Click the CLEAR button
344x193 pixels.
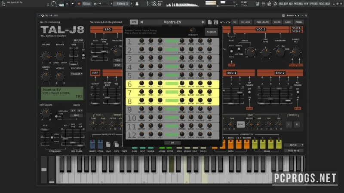277,22
